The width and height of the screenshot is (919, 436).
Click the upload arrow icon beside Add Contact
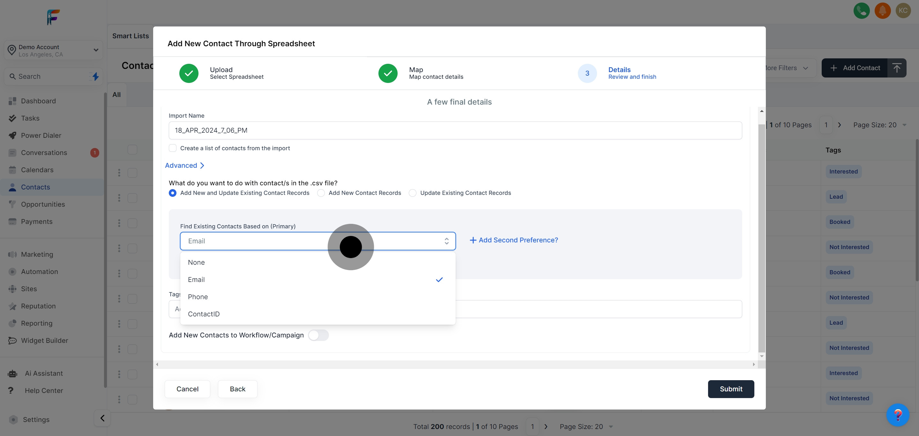coord(897,68)
